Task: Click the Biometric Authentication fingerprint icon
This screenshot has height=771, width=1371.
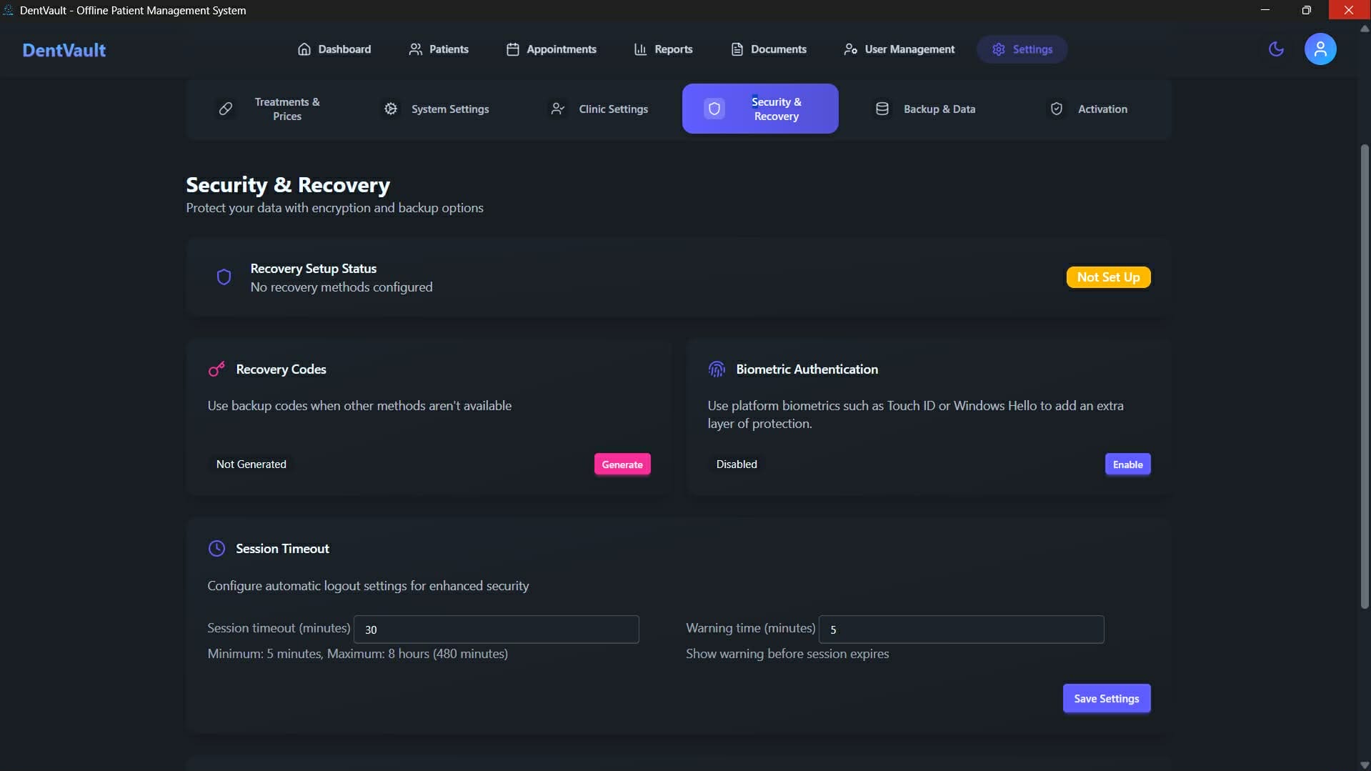Action: point(717,369)
